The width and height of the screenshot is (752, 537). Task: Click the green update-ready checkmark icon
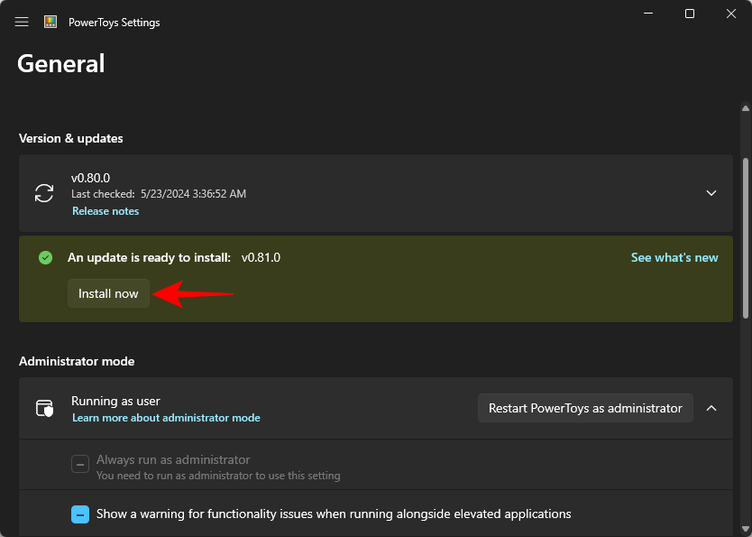[46, 258]
